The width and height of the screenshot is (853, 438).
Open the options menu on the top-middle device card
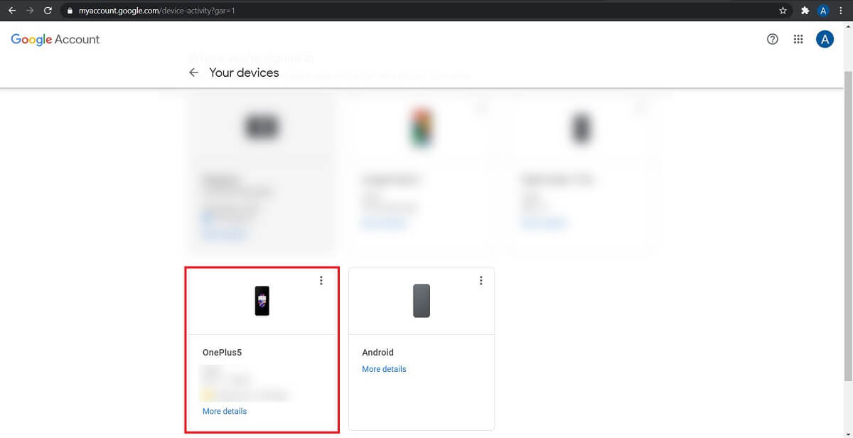(x=481, y=107)
